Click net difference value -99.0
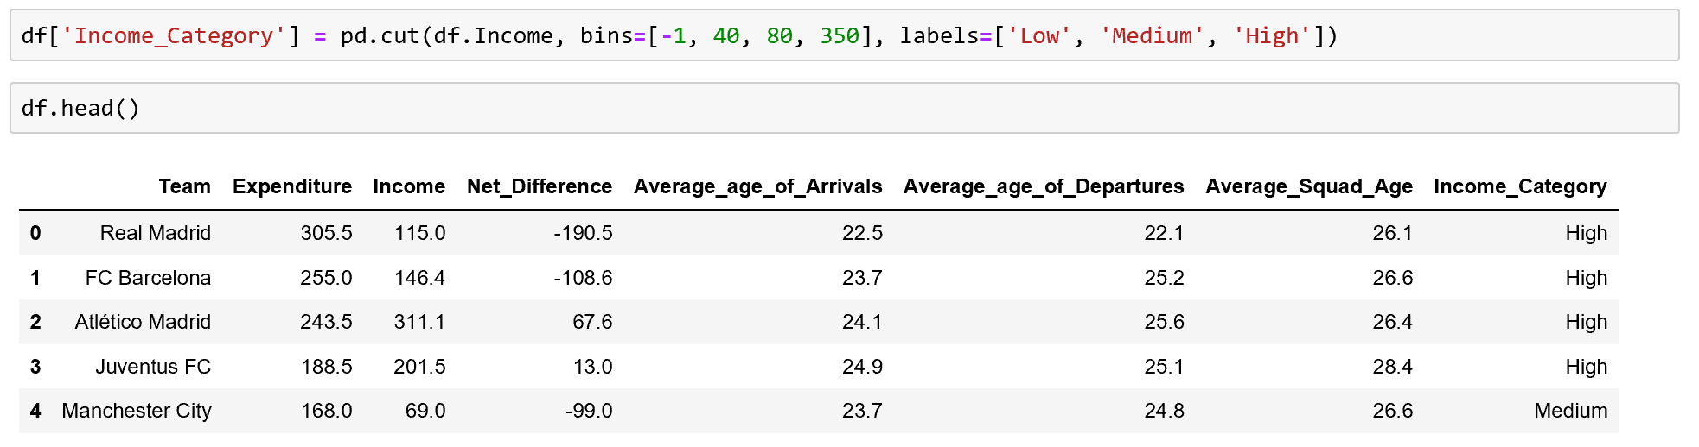Viewport: 1699px width, 447px height. pos(589,411)
